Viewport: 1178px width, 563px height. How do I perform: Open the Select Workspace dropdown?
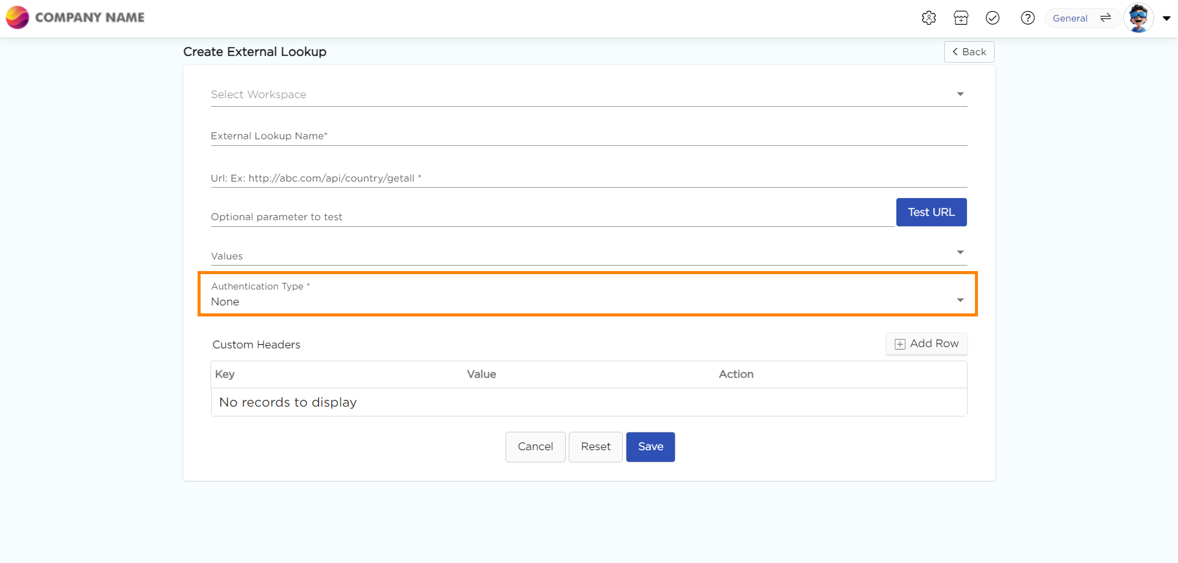coord(588,94)
